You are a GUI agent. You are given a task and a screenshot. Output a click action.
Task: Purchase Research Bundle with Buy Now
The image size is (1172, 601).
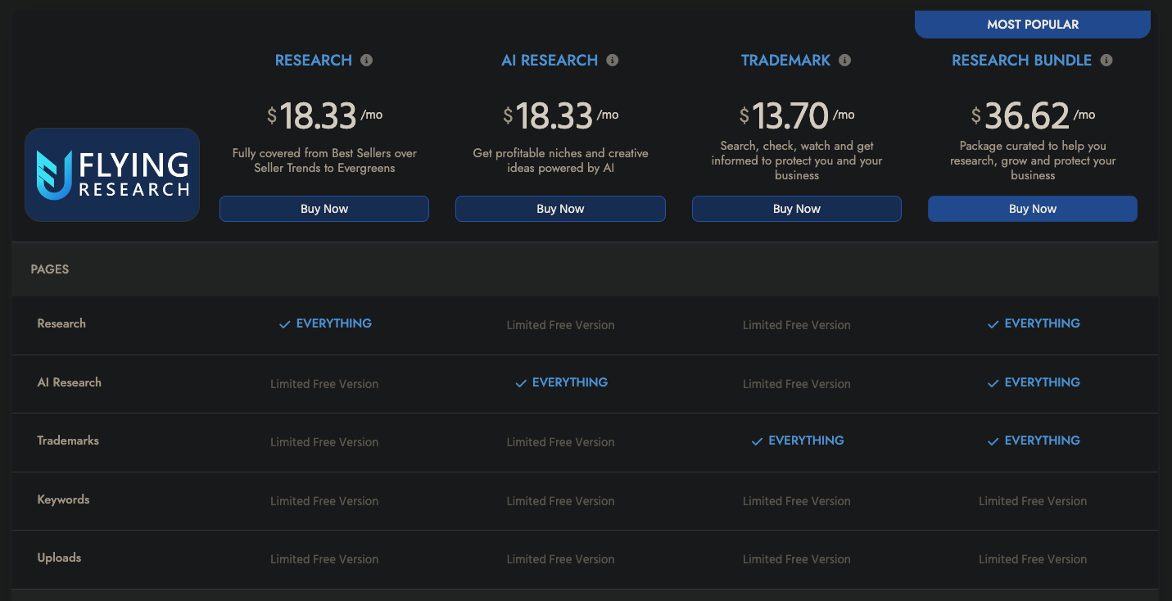[x=1032, y=209]
